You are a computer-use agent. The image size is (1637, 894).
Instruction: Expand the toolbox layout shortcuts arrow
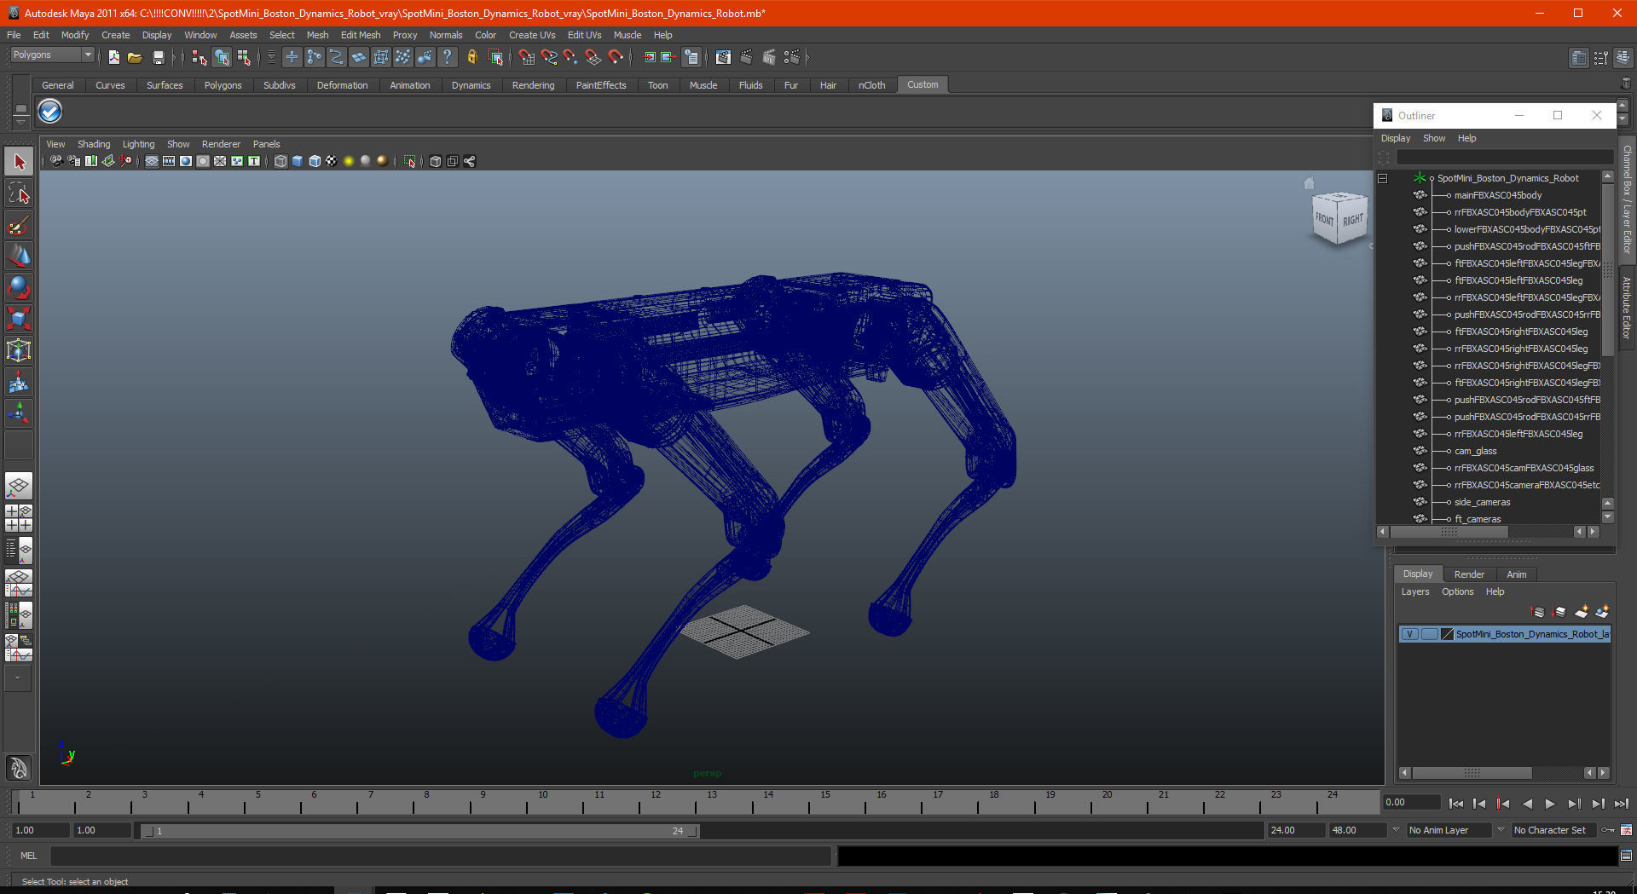[x=18, y=678]
